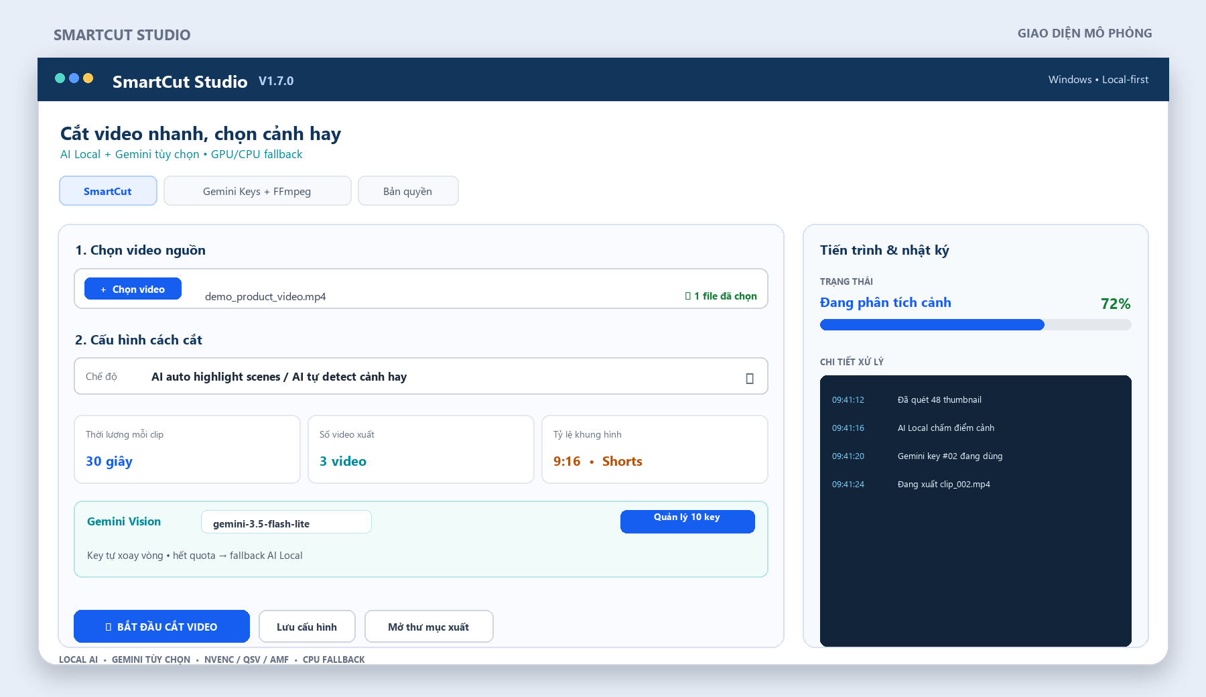Click timestamp 09:41:12 in log
This screenshot has width=1206, height=697.
848,400
